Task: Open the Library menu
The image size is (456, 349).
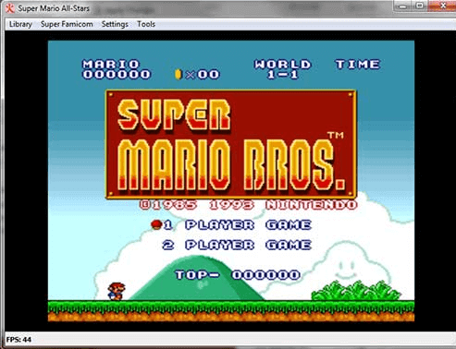Action: pyautogui.click(x=20, y=24)
